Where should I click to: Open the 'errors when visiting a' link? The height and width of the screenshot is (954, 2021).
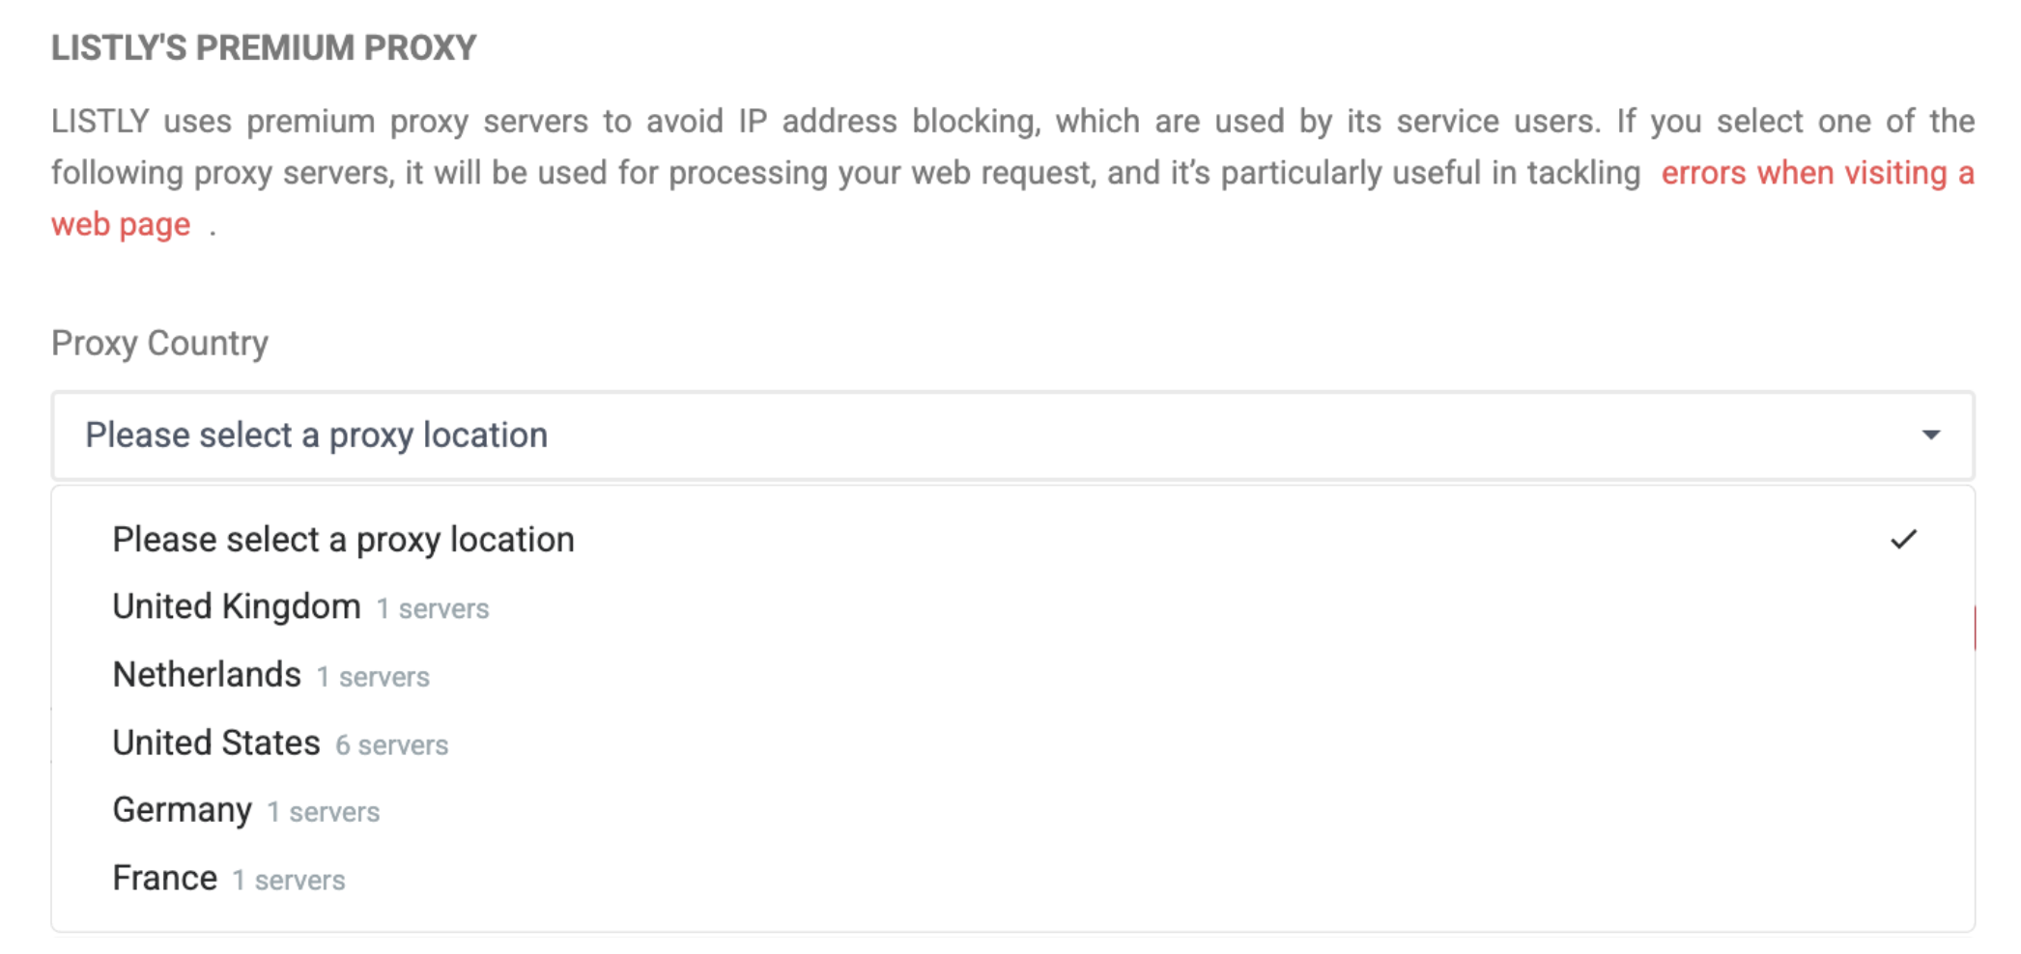(x=1816, y=174)
